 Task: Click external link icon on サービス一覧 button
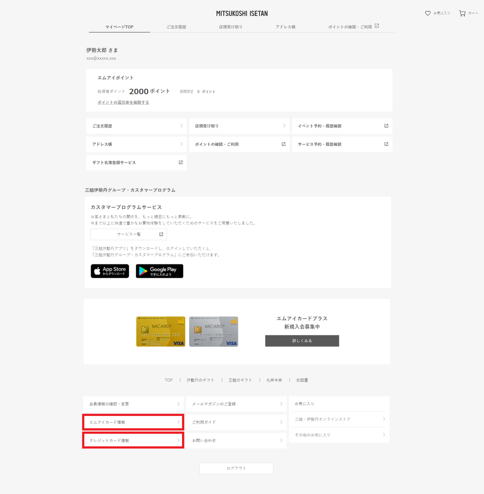[161, 234]
